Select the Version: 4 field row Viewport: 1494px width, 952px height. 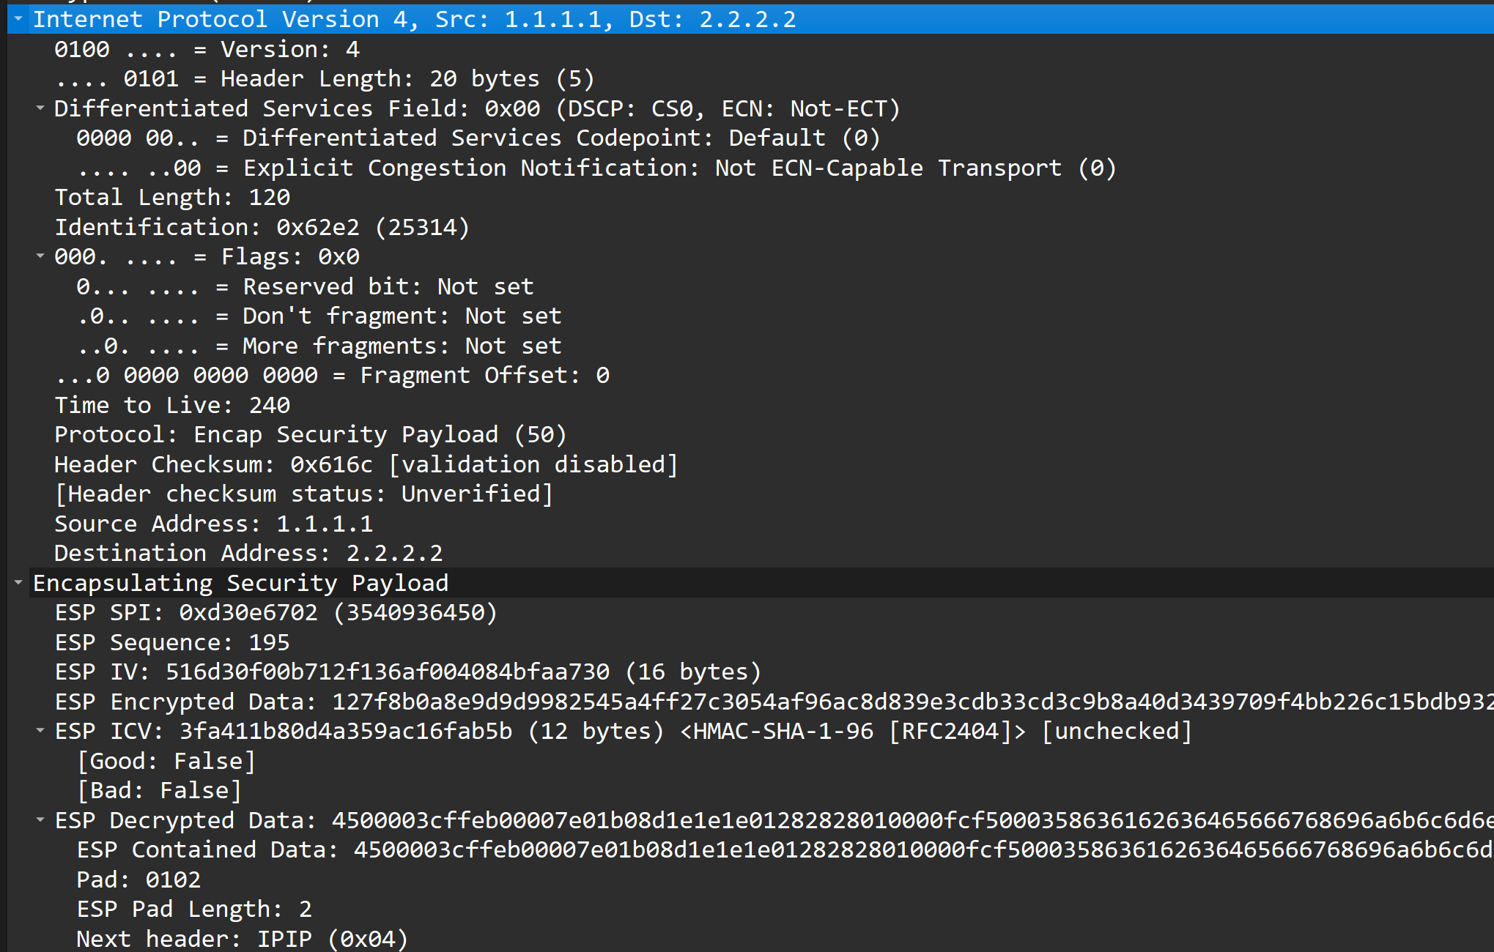[207, 50]
